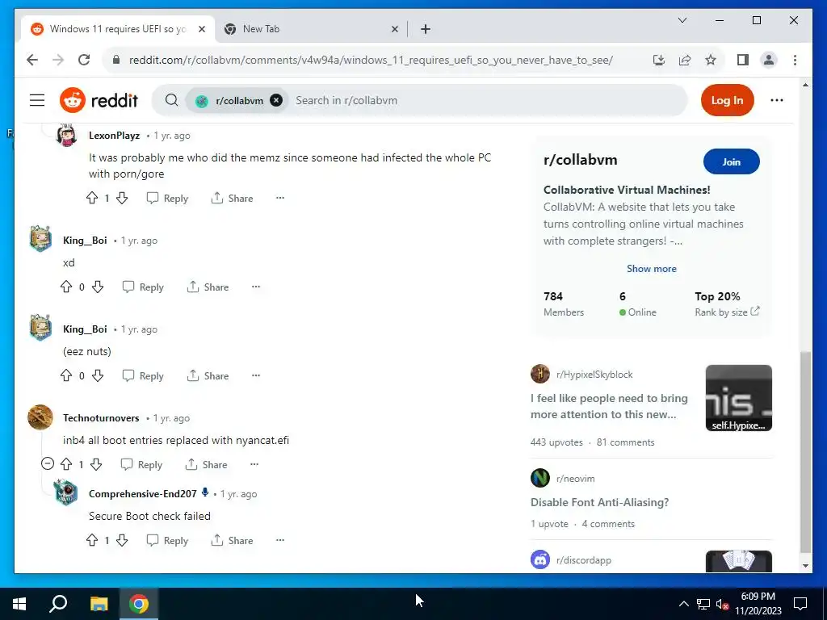
Task: Open r/HypixelSkyblock community link
Action: [x=594, y=375]
